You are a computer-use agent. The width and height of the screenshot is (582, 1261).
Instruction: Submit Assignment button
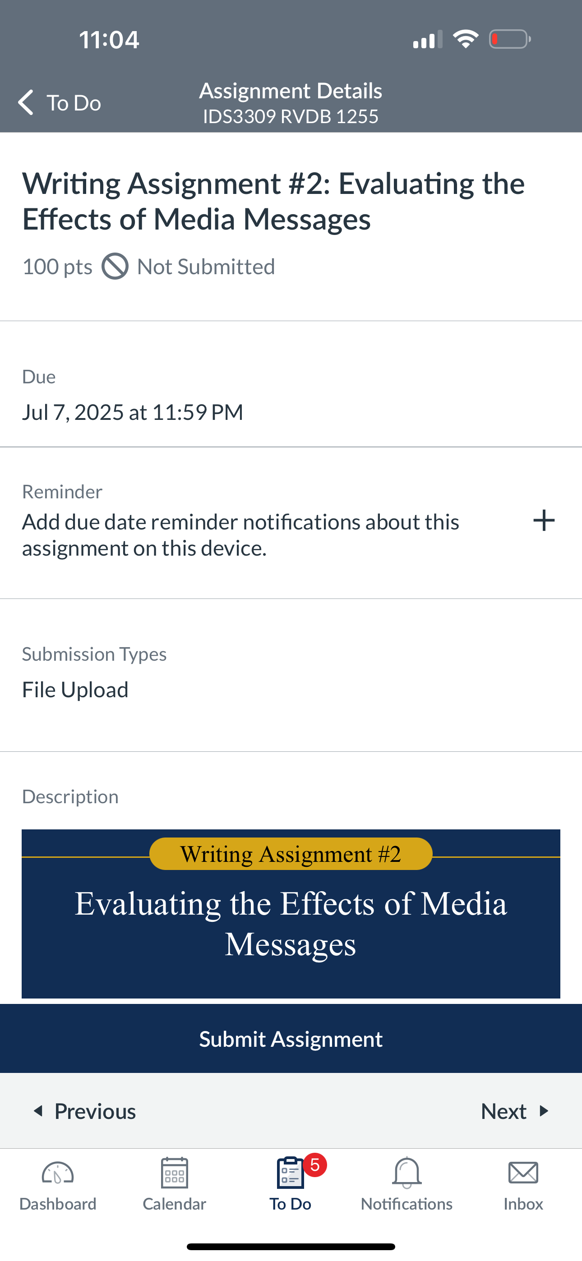click(291, 1038)
